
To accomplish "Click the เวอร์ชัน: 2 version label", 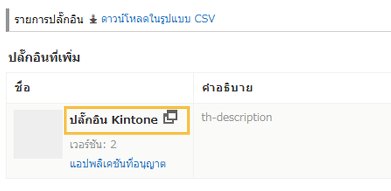I will point(93,145).
